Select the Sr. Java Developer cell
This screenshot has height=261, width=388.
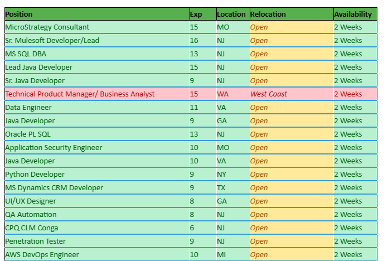[x=97, y=80]
